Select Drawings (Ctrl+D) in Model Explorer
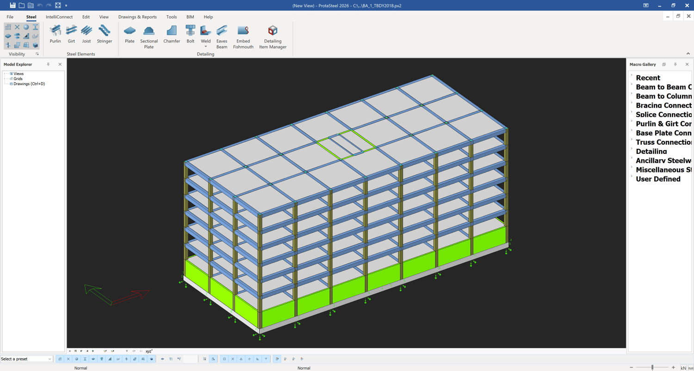Screen dimensions: 694x371 (x=29, y=84)
